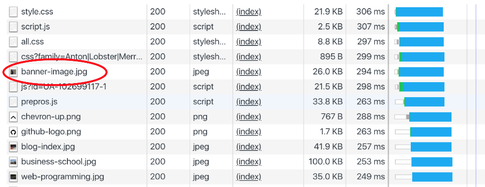485x187 pixels.
Task: Click the web-programming.jpg thumbnail icon
Action: (13, 177)
